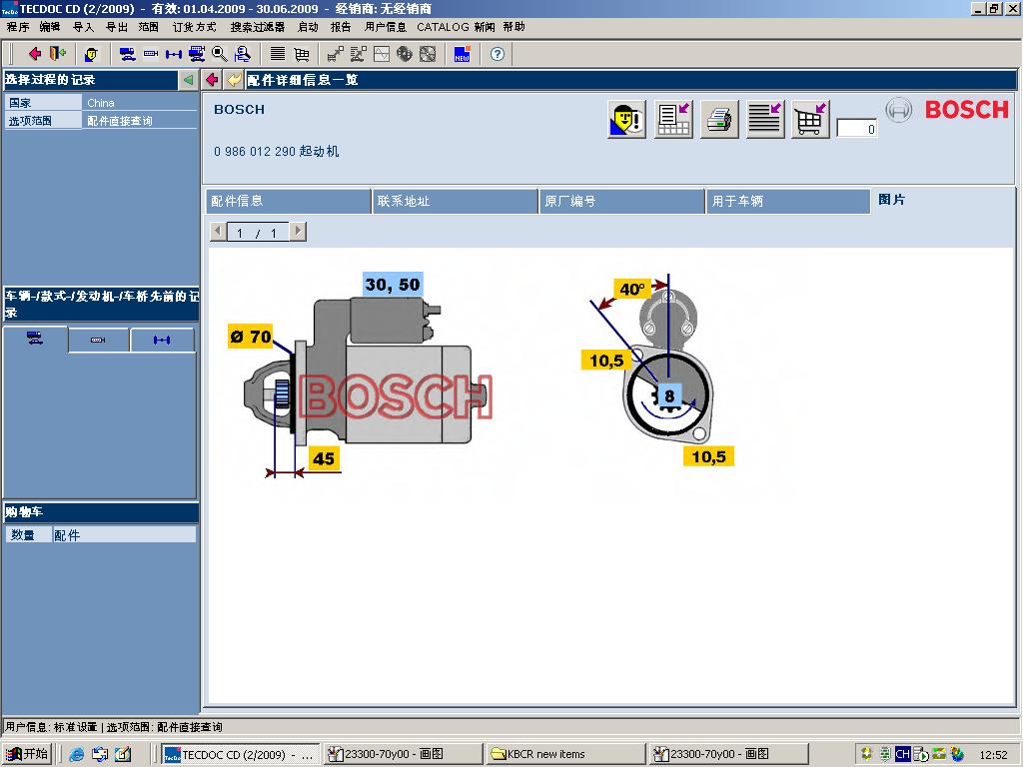Click the grayed disc toolbar icon
The image size is (1023, 767).
pyautogui.click(x=428, y=54)
